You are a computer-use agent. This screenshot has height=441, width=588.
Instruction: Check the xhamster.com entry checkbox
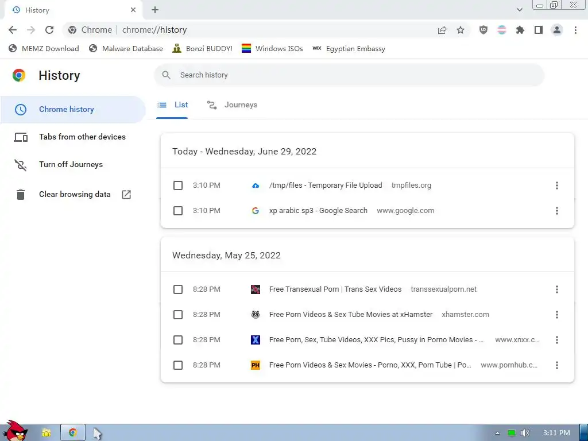pyautogui.click(x=178, y=315)
